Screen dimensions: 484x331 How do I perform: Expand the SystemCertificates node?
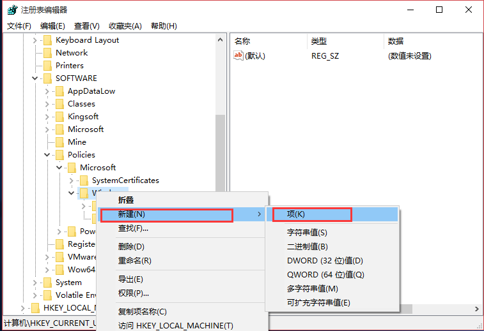click(72, 180)
